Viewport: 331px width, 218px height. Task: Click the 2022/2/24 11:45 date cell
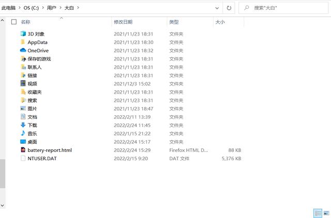(132, 125)
